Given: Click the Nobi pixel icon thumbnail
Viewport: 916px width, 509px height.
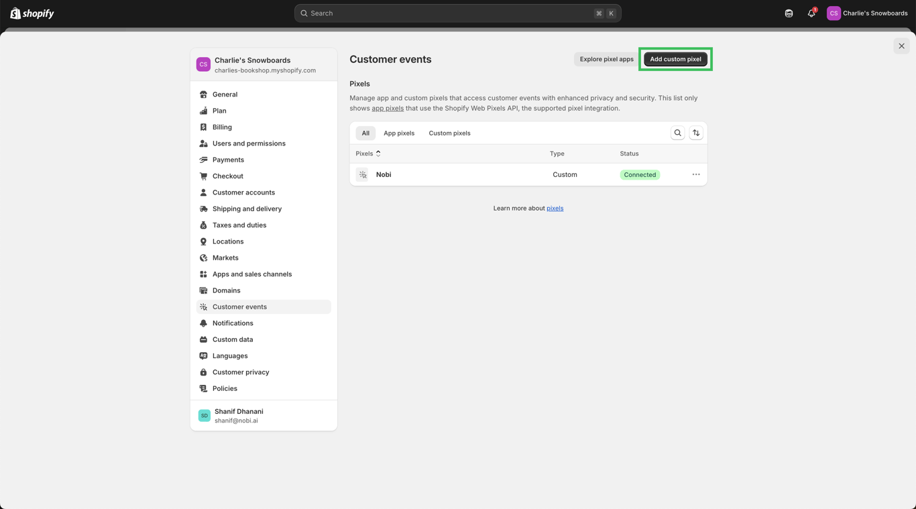Looking at the screenshot, I should pos(363,174).
